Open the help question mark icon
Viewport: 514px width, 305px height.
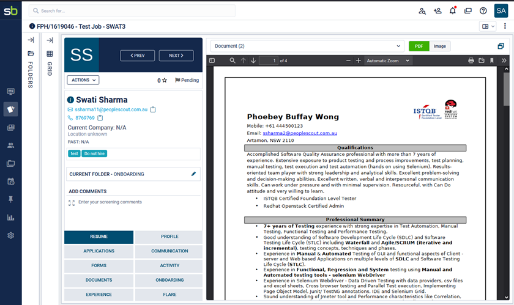483,11
